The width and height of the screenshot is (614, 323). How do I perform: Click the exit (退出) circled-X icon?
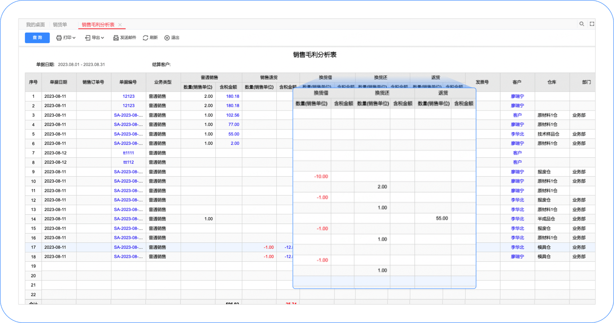point(167,38)
